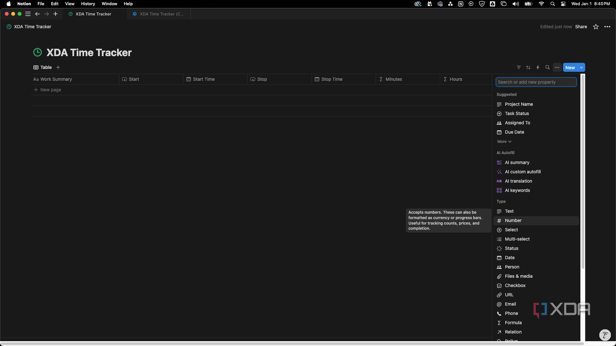
Task: Open the View menu
Action: pos(70,4)
